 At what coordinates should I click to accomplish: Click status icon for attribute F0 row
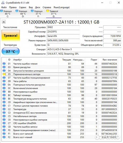[4, 130]
